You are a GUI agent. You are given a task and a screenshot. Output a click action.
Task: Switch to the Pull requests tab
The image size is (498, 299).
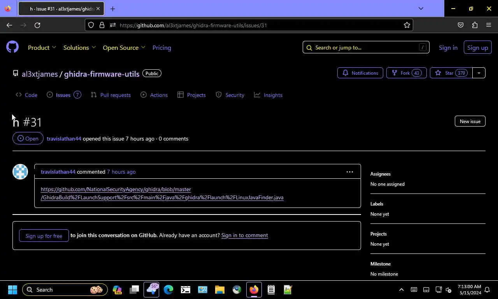click(x=110, y=95)
